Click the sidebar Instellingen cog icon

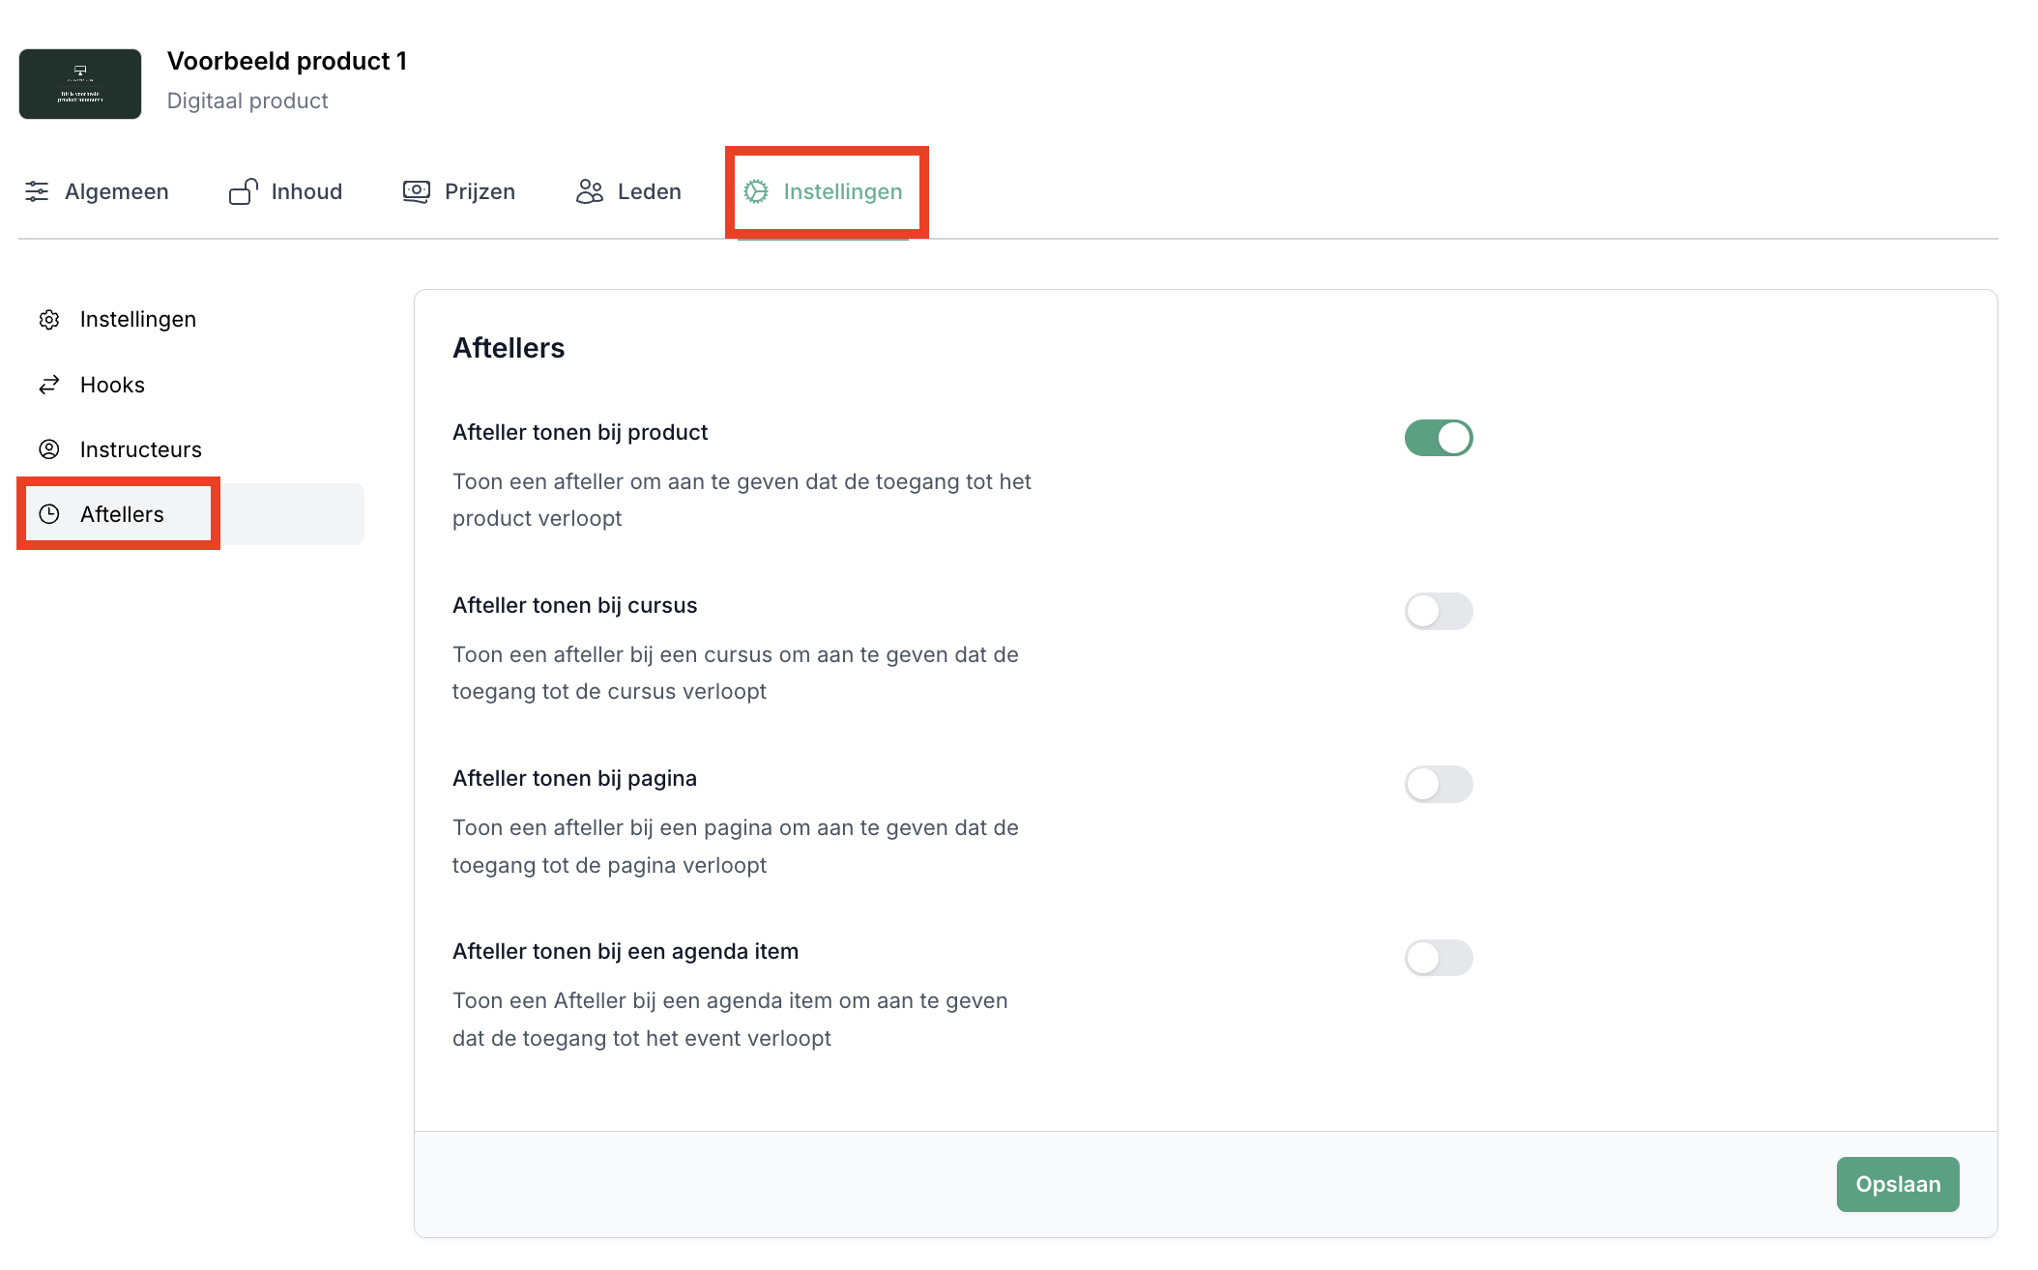click(x=49, y=319)
